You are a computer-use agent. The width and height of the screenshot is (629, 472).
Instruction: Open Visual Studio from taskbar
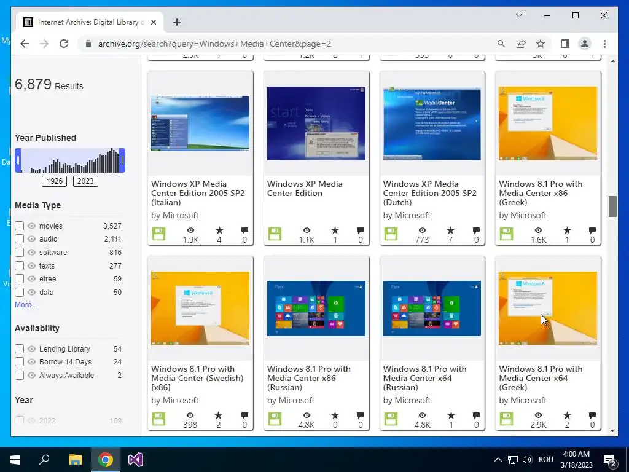(x=136, y=460)
